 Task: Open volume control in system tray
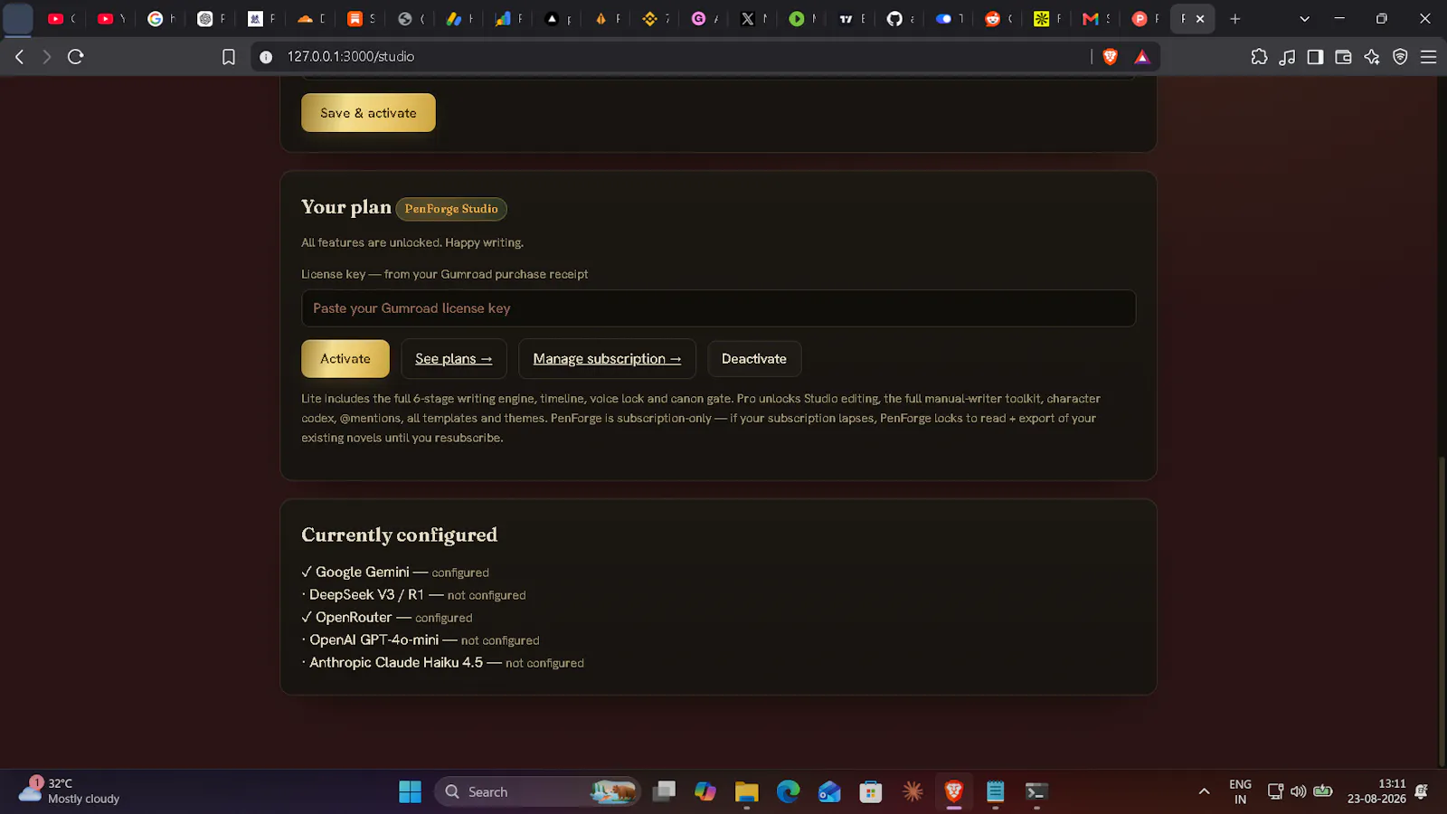click(x=1298, y=791)
